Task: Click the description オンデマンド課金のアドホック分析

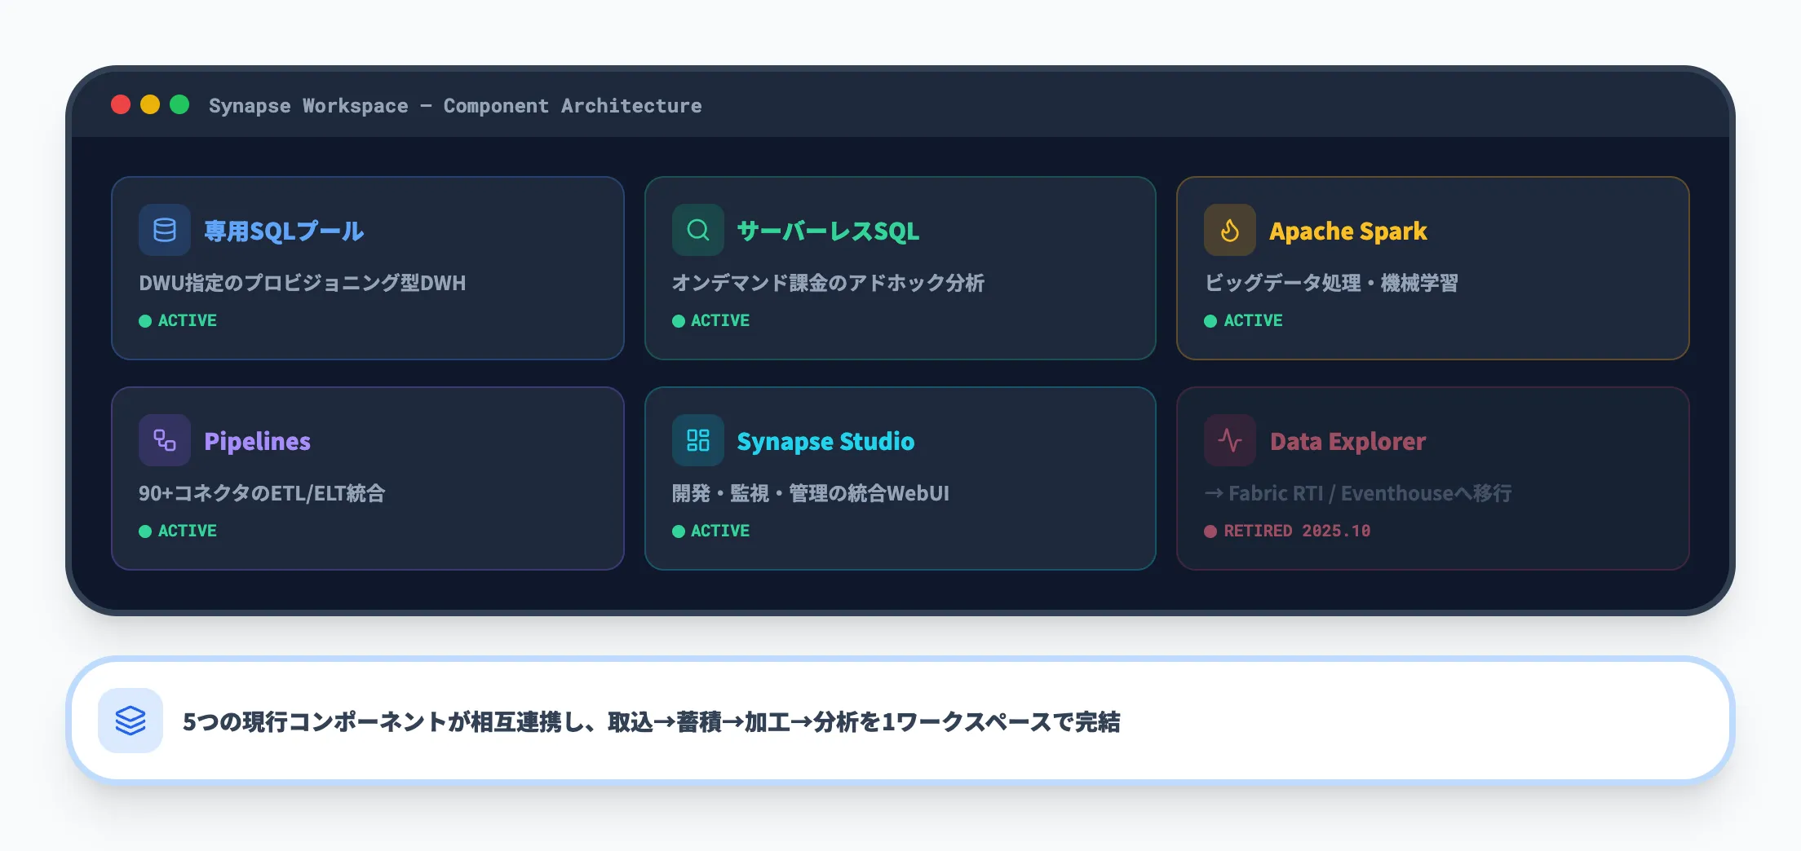Action: pyautogui.click(x=828, y=283)
